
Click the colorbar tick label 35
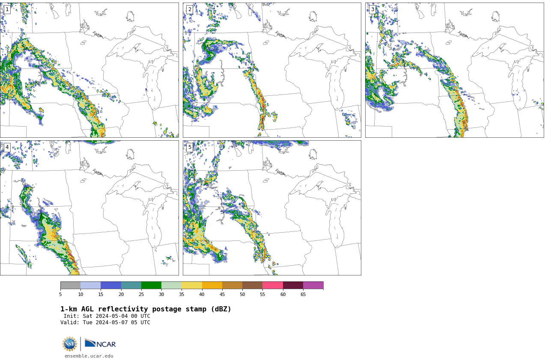[182, 294]
